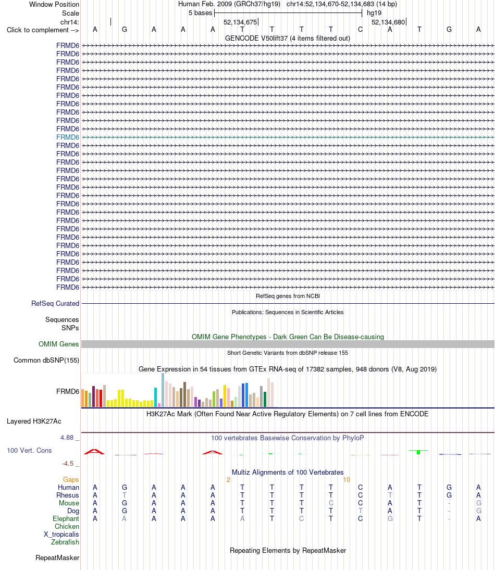495x570 pixels.
Task: Open 'RefSeq genes from NCBI' track heading
Action: (288, 296)
